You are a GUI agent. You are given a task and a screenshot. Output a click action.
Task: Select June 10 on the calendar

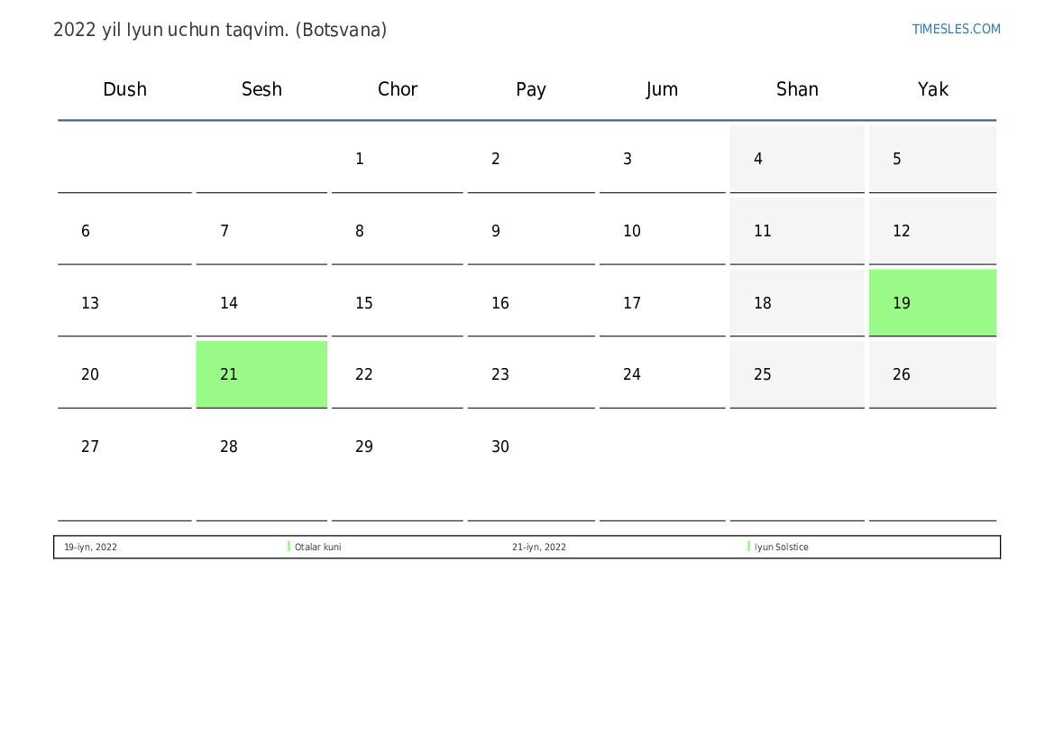pos(662,232)
